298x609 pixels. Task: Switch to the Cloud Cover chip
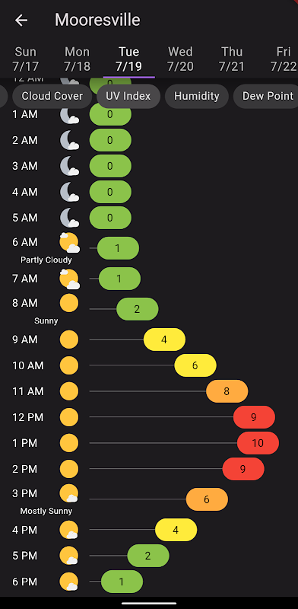coord(52,96)
